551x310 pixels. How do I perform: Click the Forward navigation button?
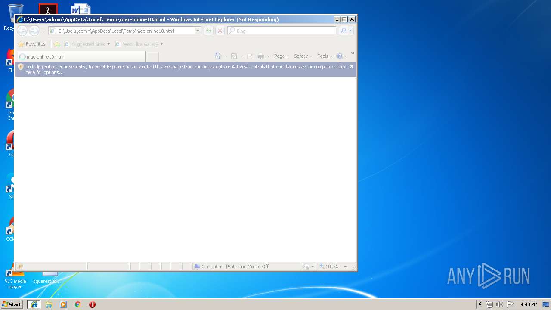[34, 31]
